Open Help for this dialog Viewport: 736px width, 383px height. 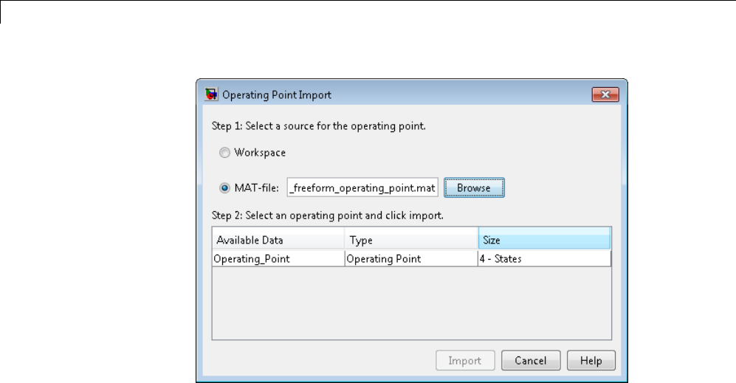point(591,361)
